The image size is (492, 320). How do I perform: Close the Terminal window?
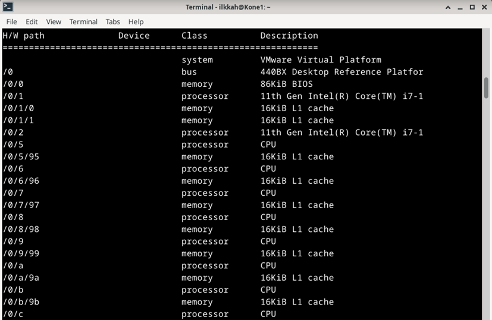[484, 7]
